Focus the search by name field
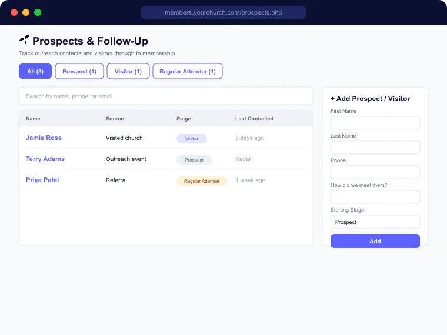This screenshot has width=447, height=335. tap(166, 96)
